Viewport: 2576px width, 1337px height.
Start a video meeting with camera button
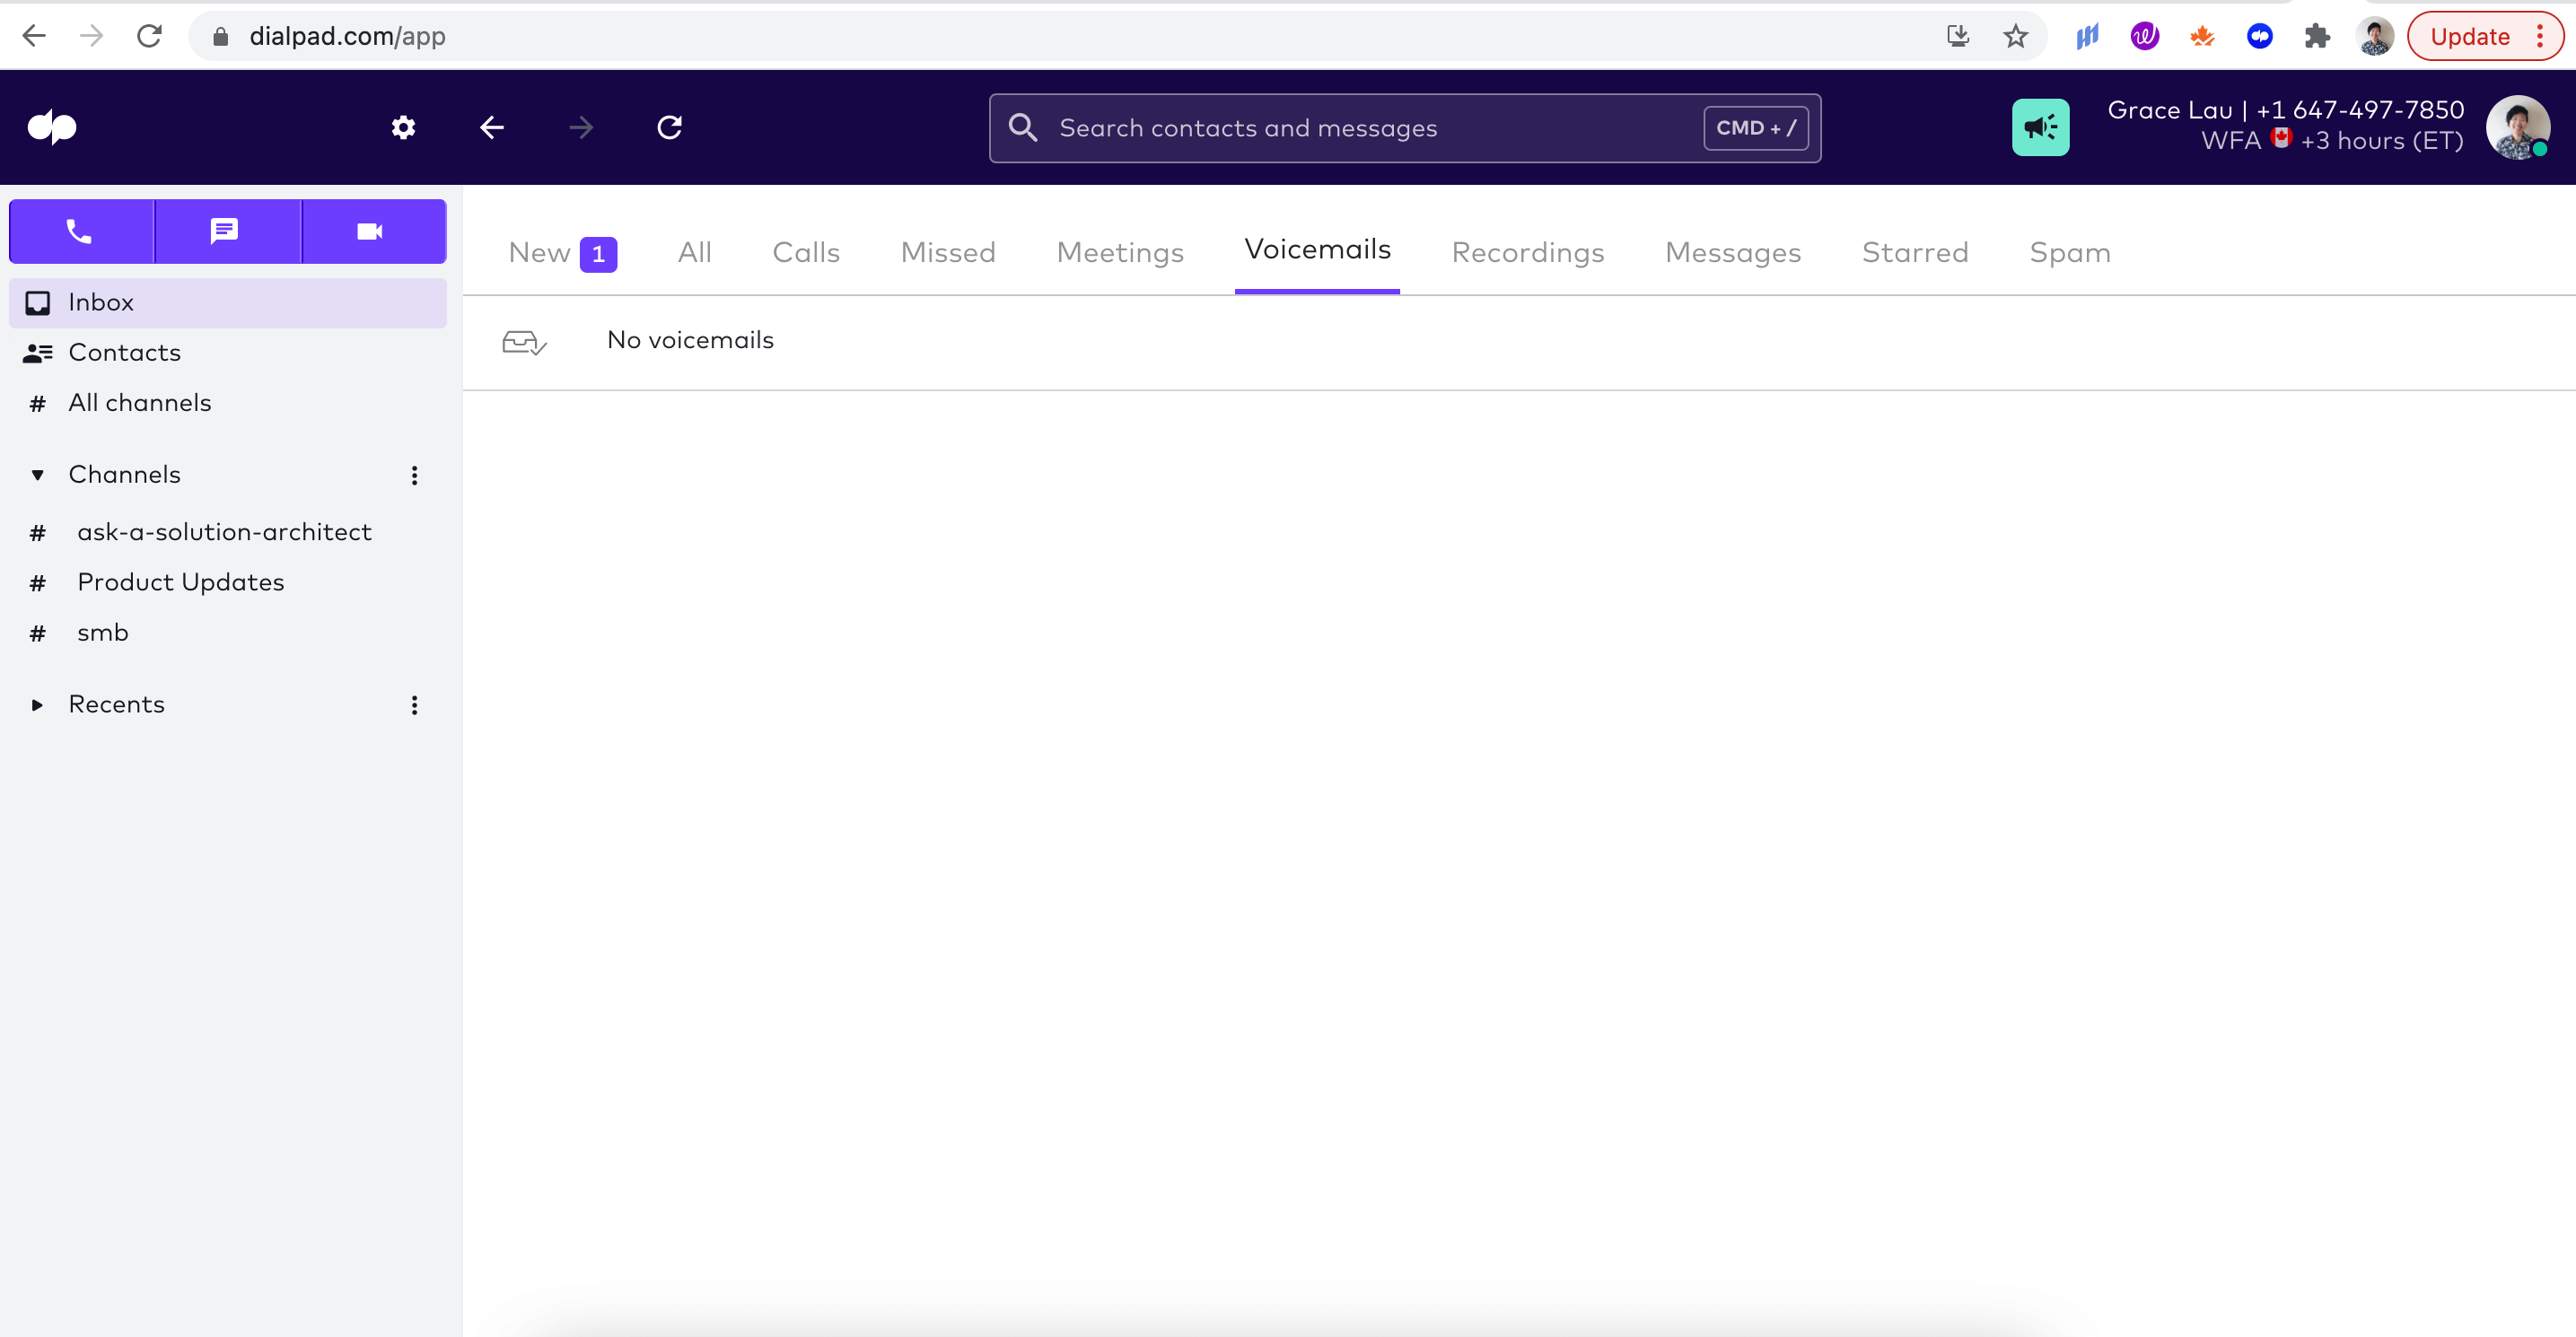click(x=373, y=231)
